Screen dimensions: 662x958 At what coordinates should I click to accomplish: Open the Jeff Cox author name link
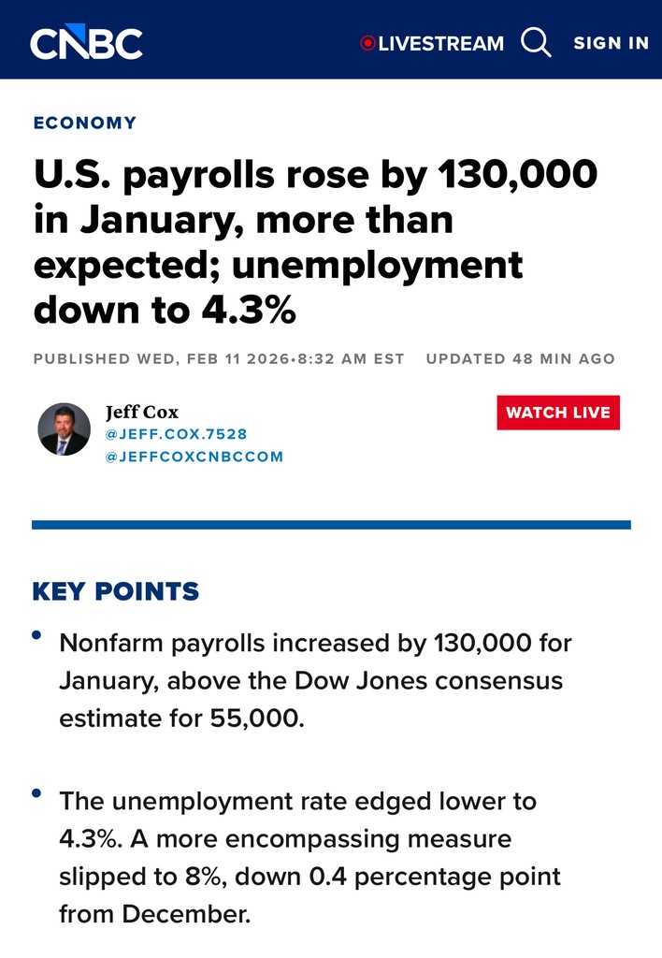[x=141, y=412]
